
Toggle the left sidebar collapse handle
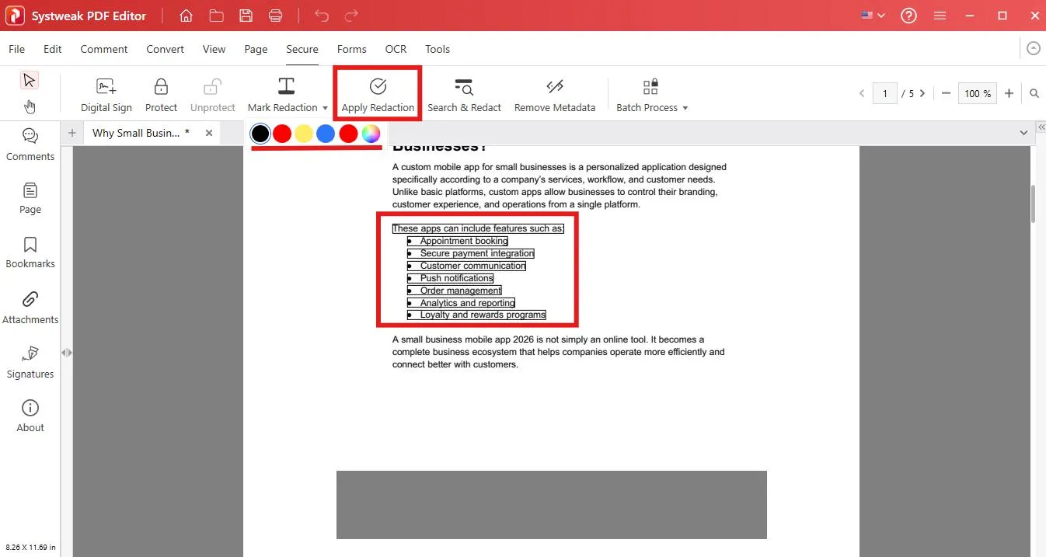pos(67,353)
